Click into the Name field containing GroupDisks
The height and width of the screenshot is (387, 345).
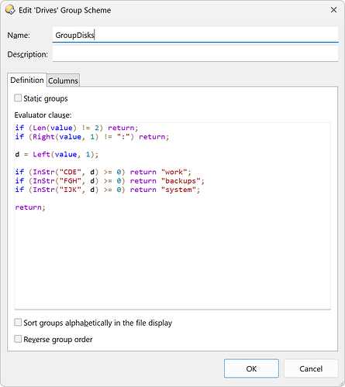[195, 35]
